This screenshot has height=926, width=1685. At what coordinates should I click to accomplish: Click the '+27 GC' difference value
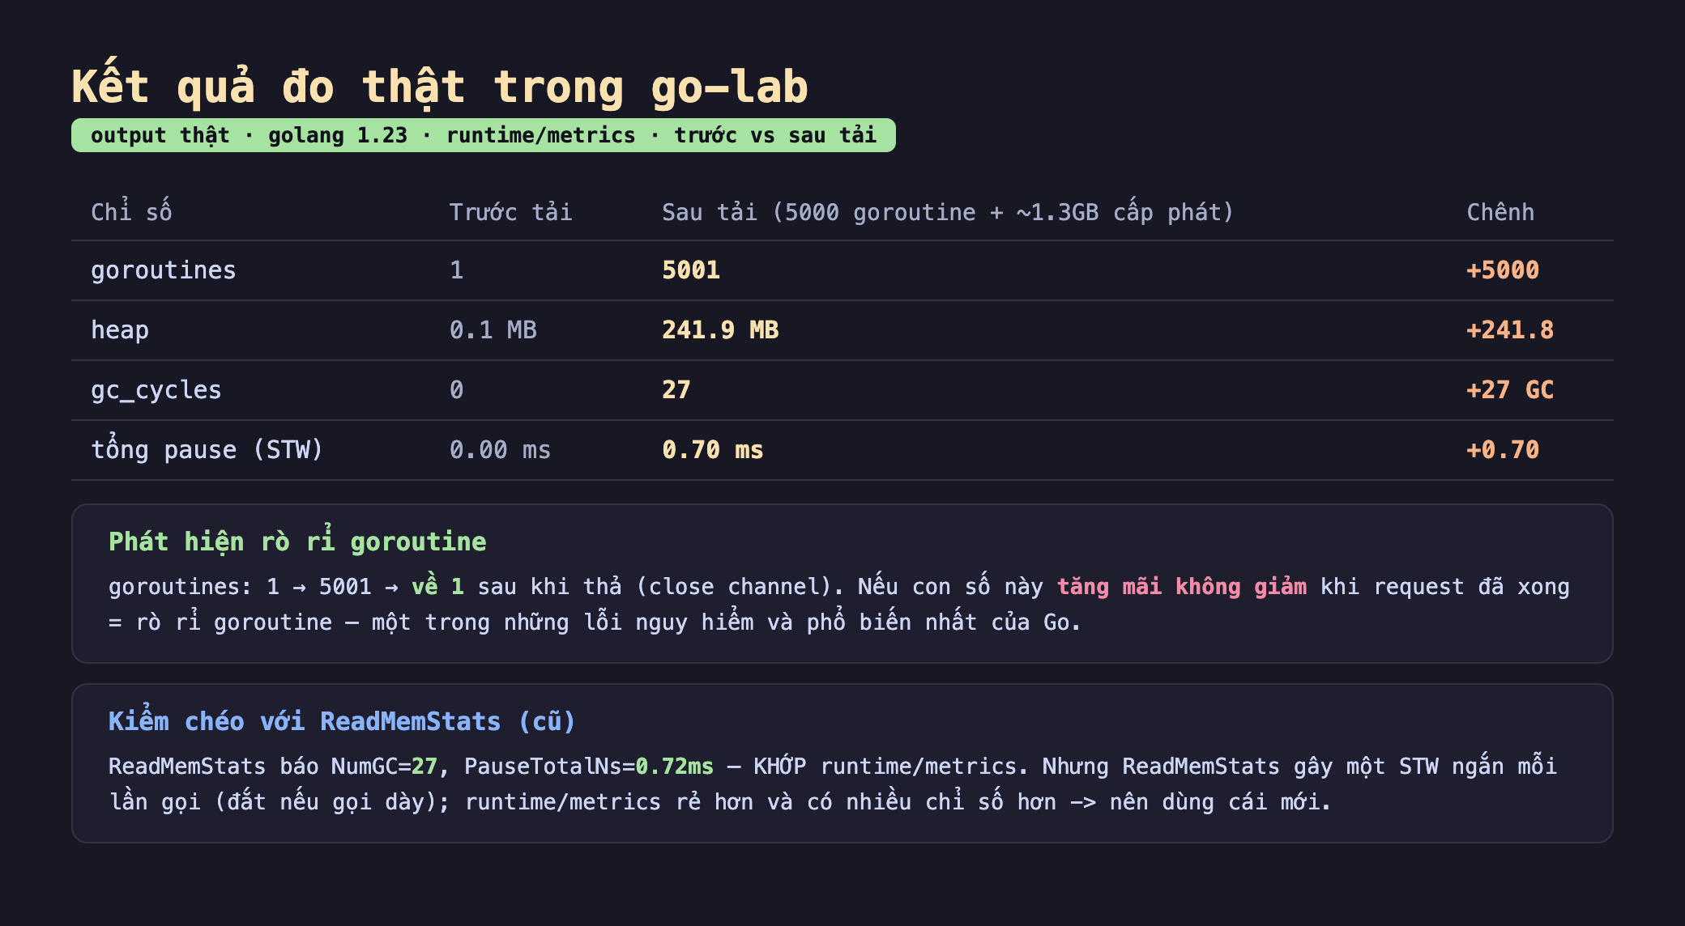coord(1510,390)
